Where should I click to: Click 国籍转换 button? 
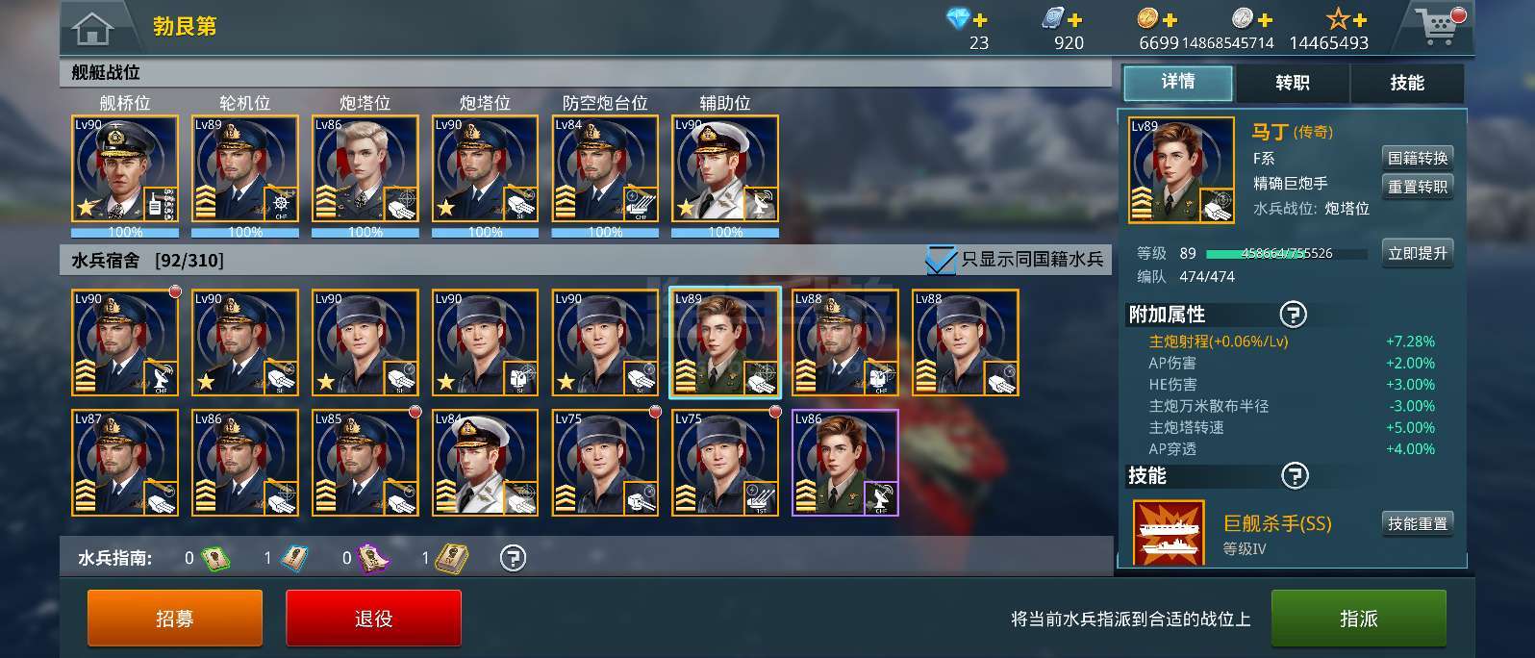[x=1418, y=158]
